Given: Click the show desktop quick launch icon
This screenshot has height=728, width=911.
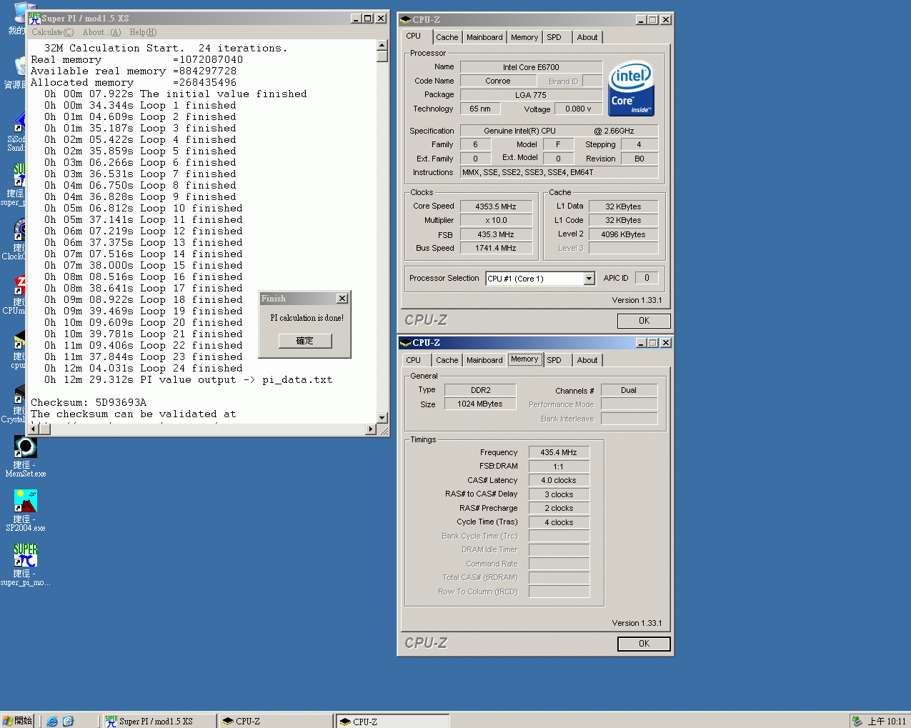Looking at the screenshot, I should tap(68, 722).
